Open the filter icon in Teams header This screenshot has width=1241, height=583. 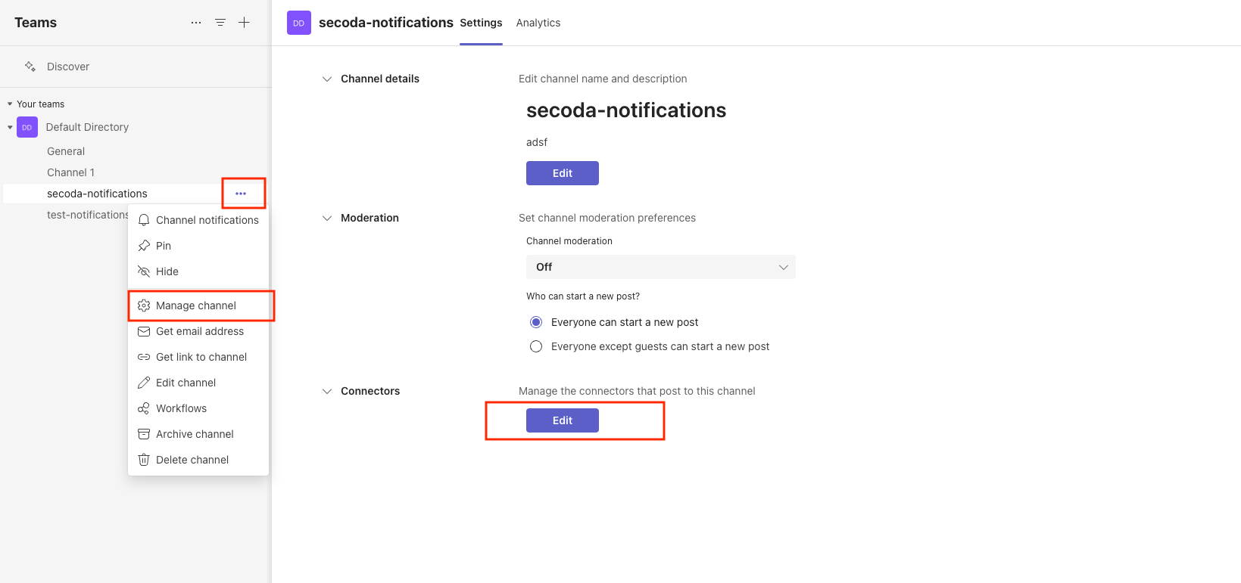pyautogui.click(x=220, y=23)
